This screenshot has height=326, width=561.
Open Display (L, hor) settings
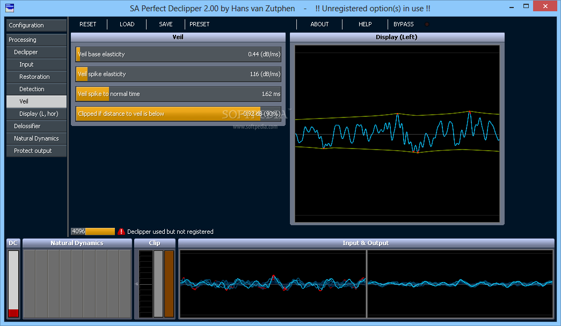tap(37, 114)
